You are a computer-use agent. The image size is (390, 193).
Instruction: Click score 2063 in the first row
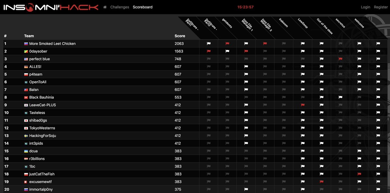pyautogui.click(x=179, y=43)
